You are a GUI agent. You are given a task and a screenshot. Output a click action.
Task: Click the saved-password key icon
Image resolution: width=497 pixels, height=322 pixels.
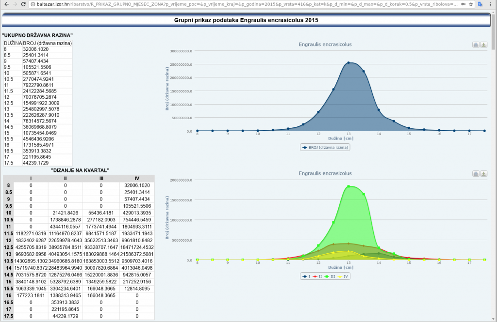point(462,4)
